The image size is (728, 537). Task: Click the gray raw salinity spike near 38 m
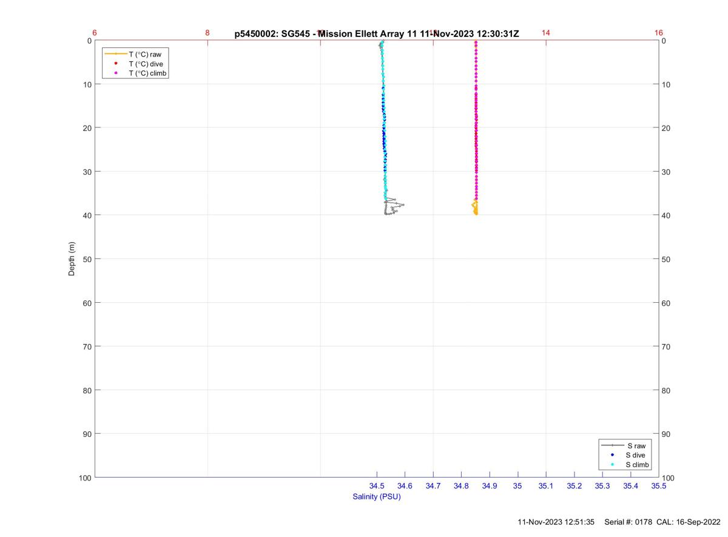[394, 206]
